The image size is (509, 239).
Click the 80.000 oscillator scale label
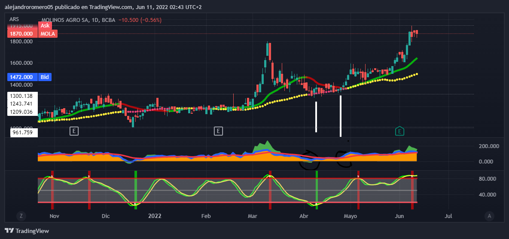pyautogui.click(x=488, y=178)
